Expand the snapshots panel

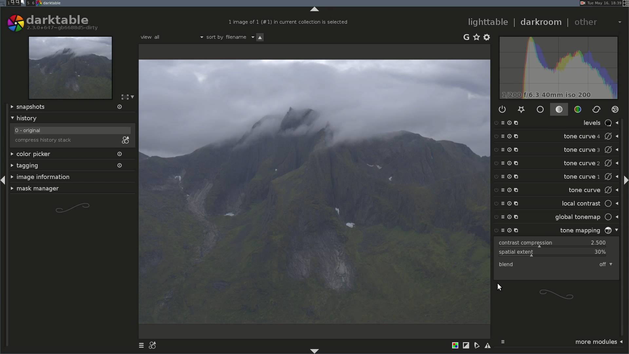click(x=30, y=107)
